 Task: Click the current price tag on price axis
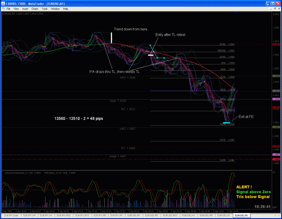276,91
